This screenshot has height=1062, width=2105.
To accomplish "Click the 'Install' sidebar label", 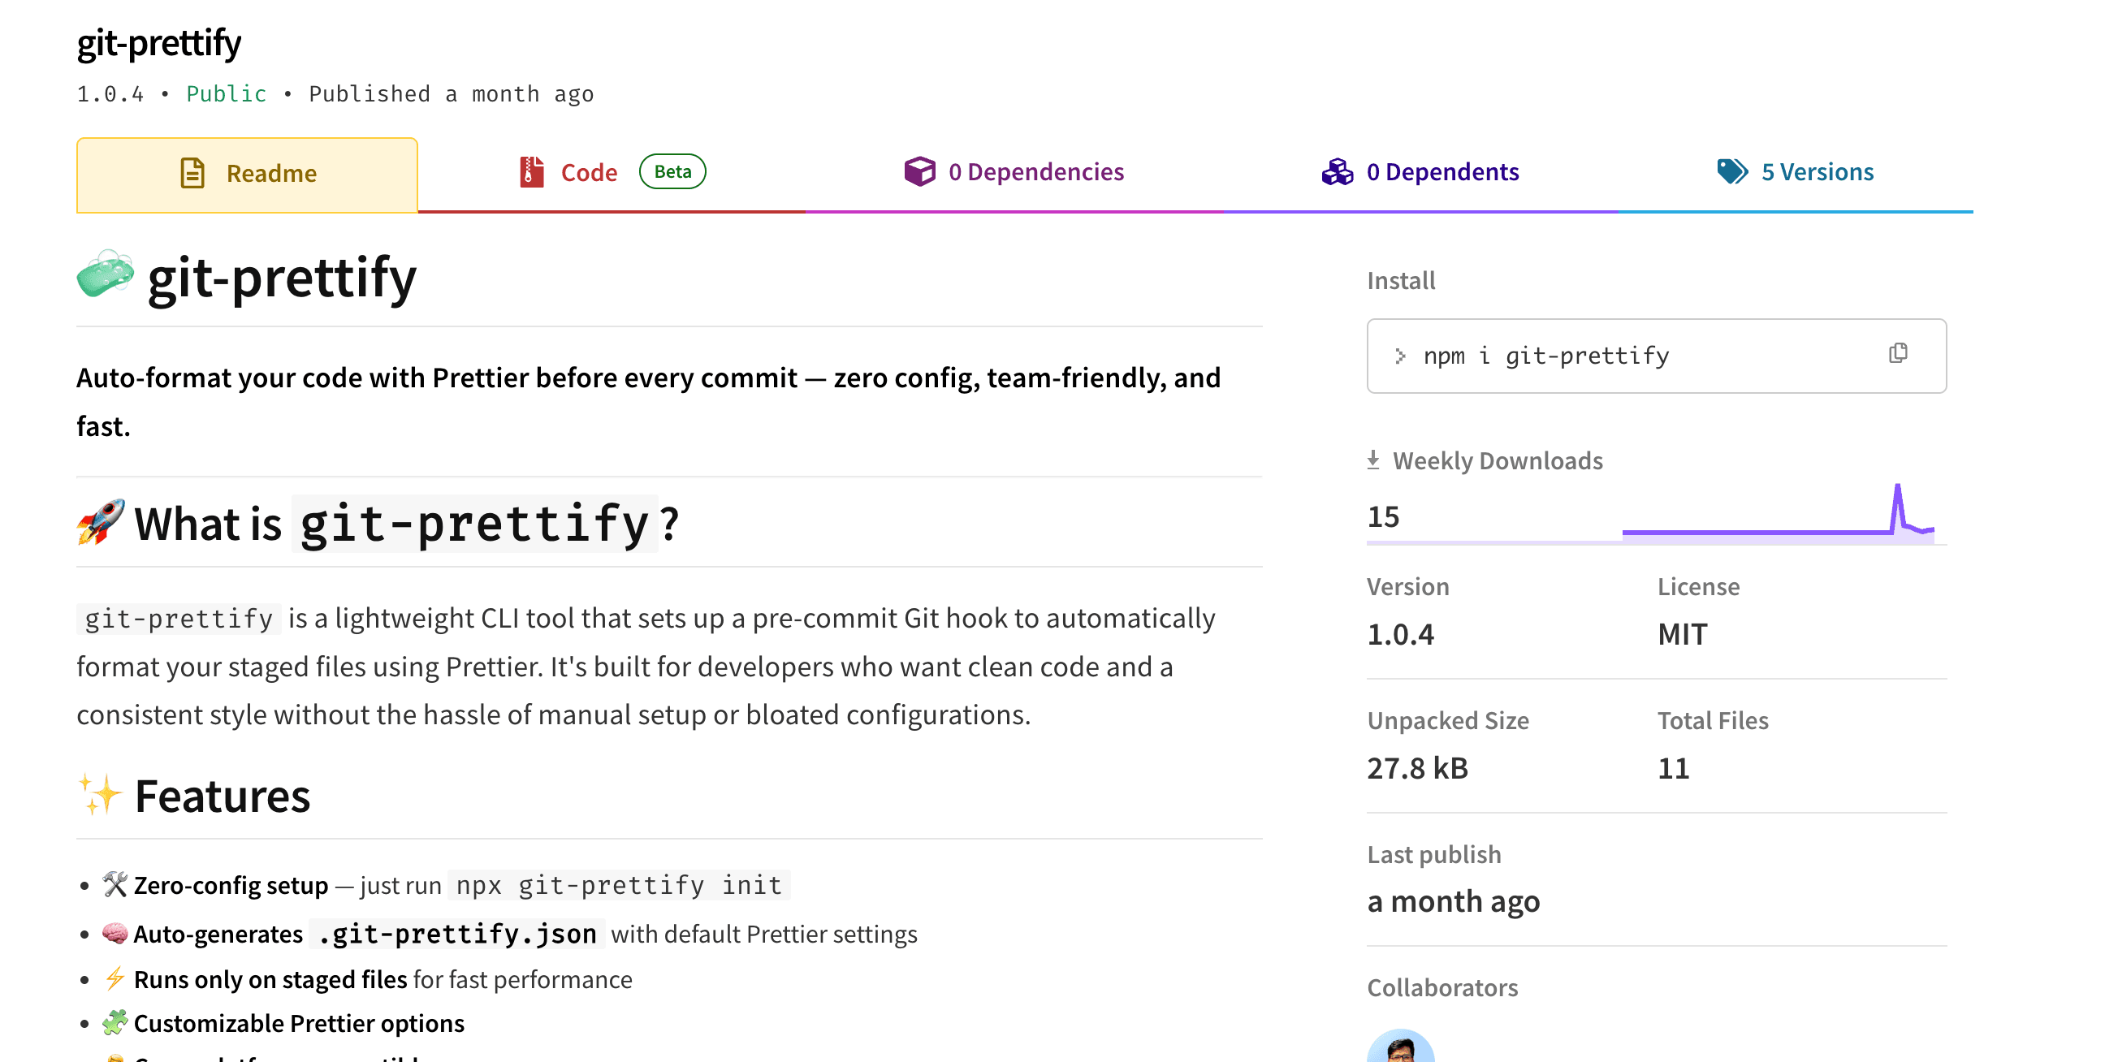I will (1401, 280).
